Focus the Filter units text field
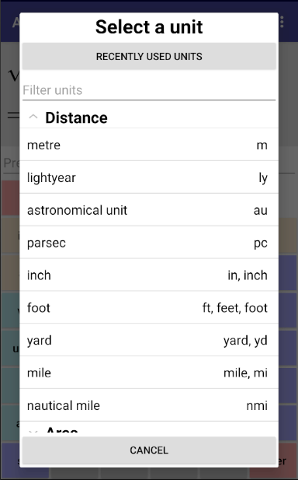 click(149, 90)
